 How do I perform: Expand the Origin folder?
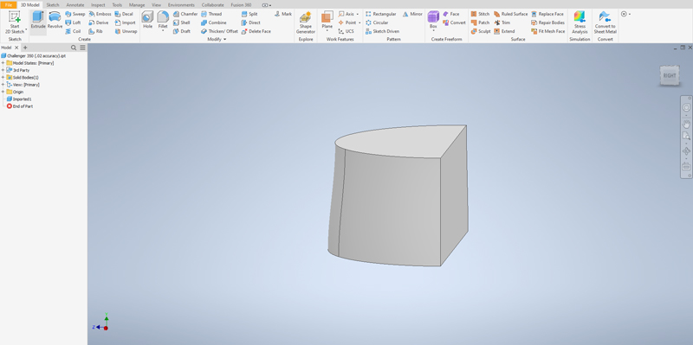[x=3, y=92]
